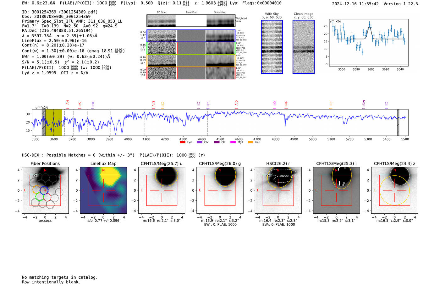The height and width of the screenshot is (299, 440).
Task: Click the magenta MgII legend swatch
Action: pos(233,142)
